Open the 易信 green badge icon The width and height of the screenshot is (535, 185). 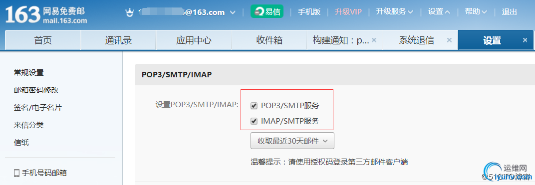click(267, 11)
